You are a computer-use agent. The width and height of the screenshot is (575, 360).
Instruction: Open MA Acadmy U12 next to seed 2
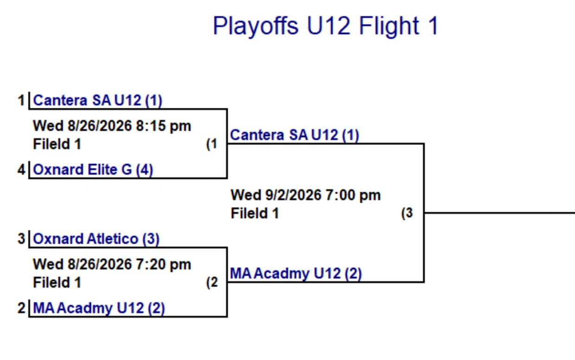pyautogui.click(x=99, y=308)
